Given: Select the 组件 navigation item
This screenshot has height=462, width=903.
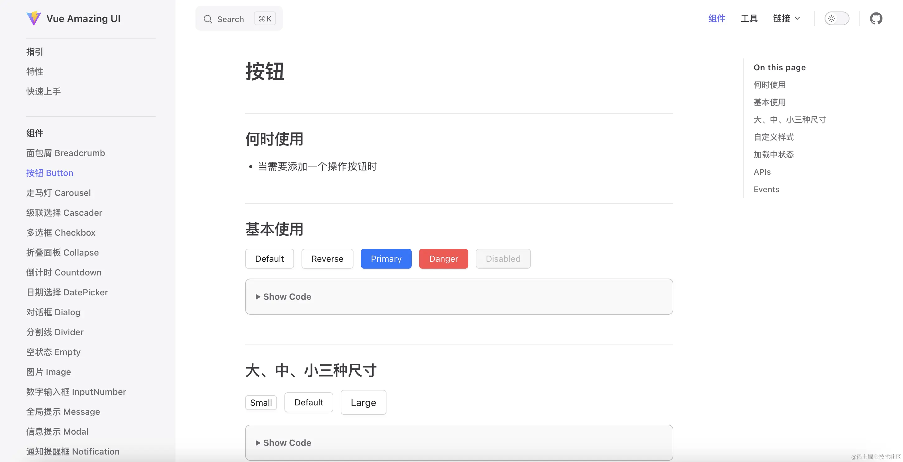Looking at the screenshot, I should click(717, 19).
